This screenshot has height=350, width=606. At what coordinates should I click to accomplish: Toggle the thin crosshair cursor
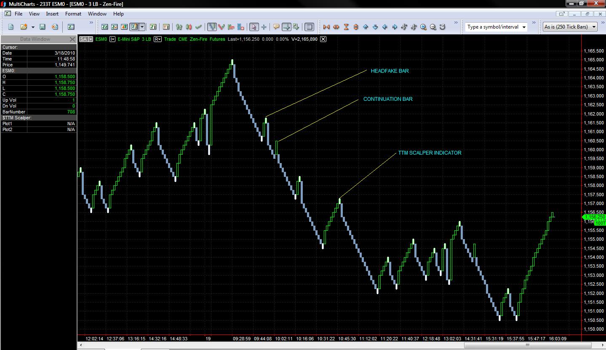pyautogui.click(x=264, y=27)
